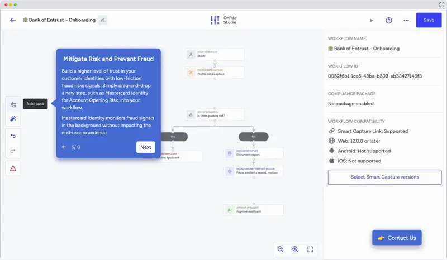Image resolution: width=447 pixels, height=260 pixels.
Task: Open the more options ellipsis menu
Action: (406, 20)
